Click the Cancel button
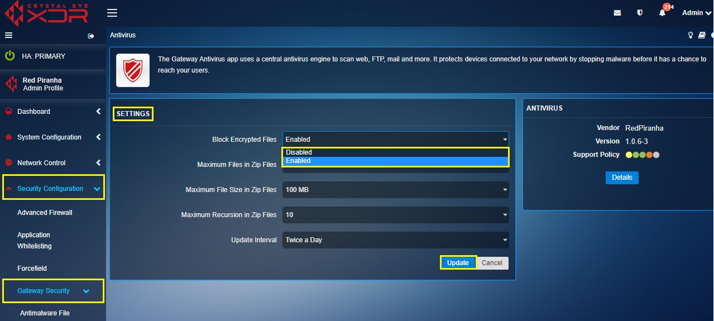The width and height of the screenshot is (714, 321). 492,263
